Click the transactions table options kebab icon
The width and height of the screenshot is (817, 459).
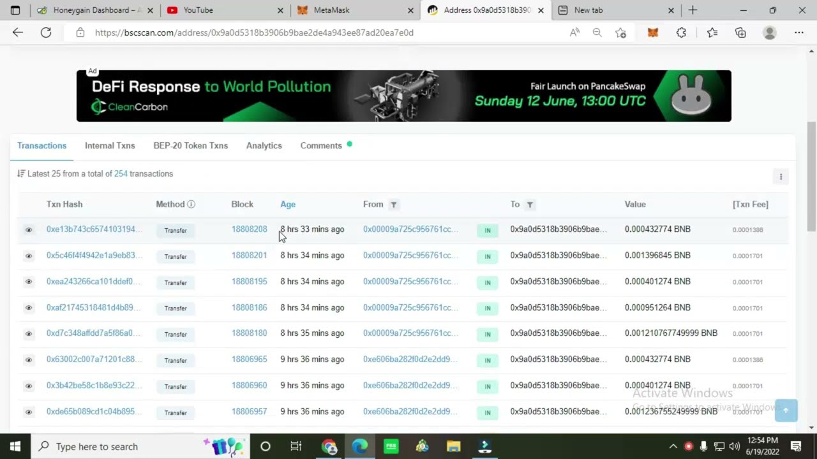[x=781, y=177]
